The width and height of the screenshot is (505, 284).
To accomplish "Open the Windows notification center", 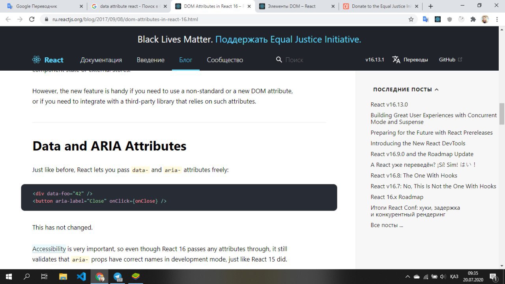I will point(493,276).
